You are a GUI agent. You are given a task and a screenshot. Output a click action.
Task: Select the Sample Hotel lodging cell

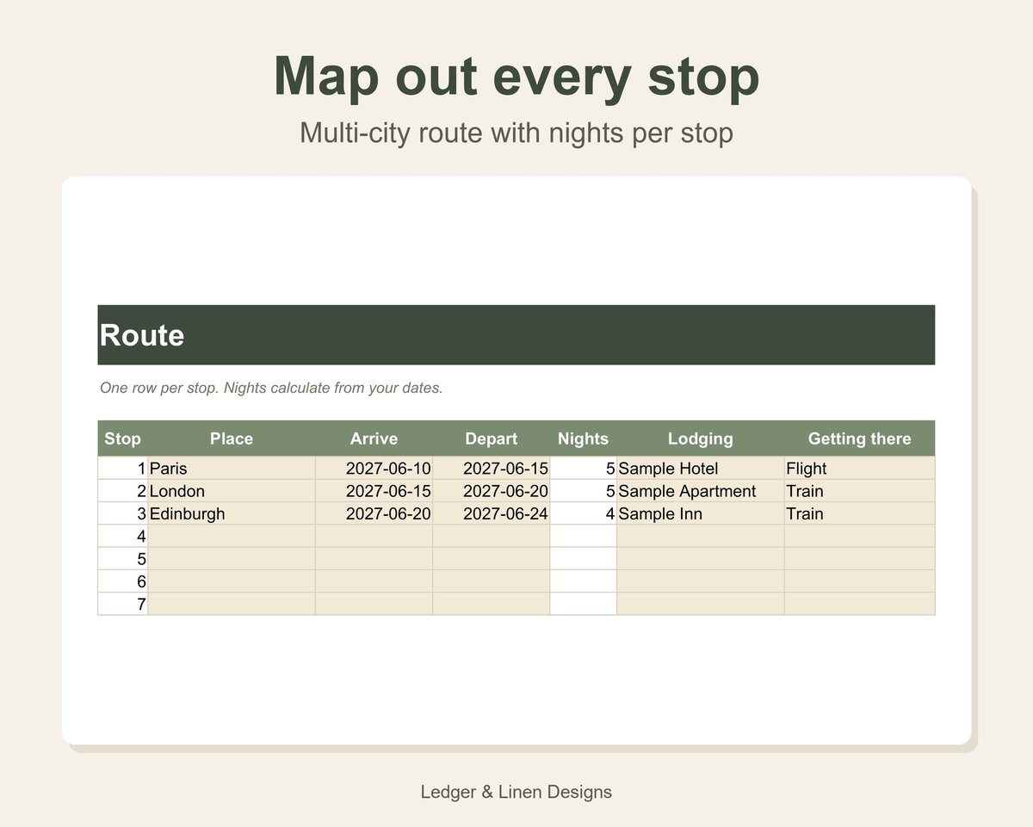(x=701, y=469)
